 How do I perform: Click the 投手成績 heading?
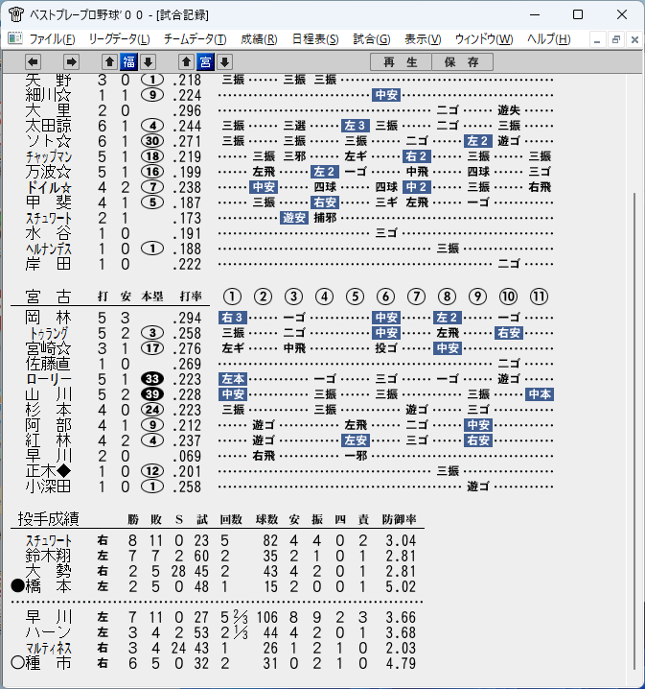(48, 519)
